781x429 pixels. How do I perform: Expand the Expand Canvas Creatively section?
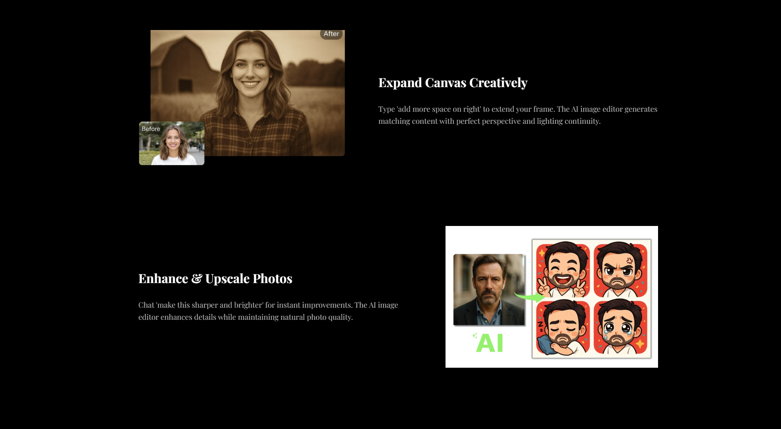click(452, 83)
